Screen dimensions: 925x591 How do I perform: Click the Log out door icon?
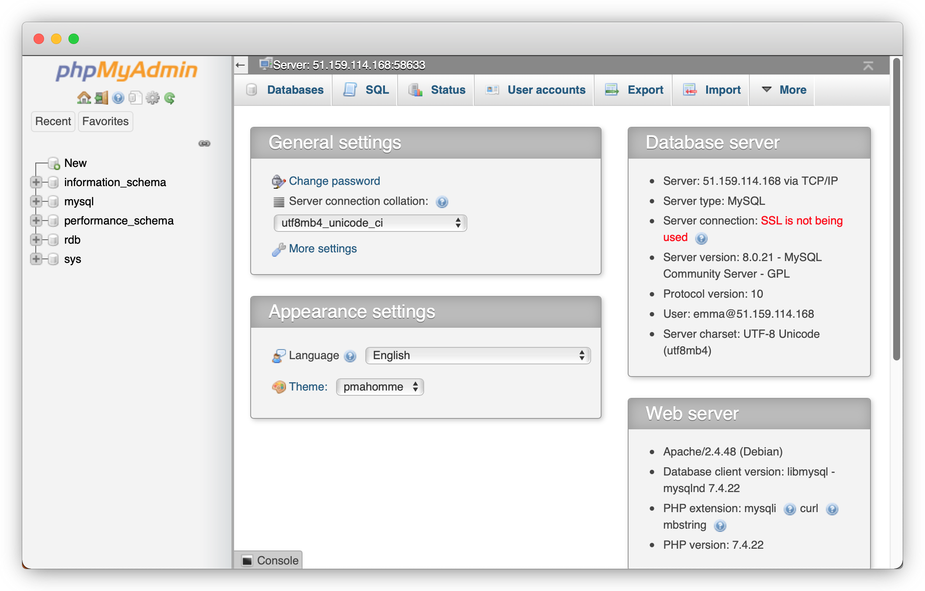click(101, 98)
